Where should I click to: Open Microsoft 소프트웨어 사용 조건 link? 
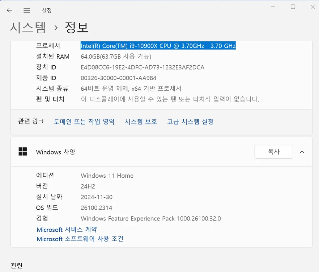tap(80, 239)
